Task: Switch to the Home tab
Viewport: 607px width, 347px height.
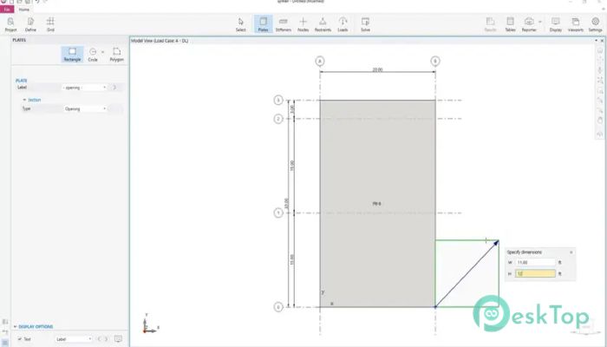Action: click(x=24, y=10)
